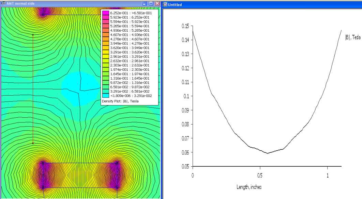This screenshot has width=362, height=199.
Task: Minimize the AMT normal side window
Action: pos(145,4)
